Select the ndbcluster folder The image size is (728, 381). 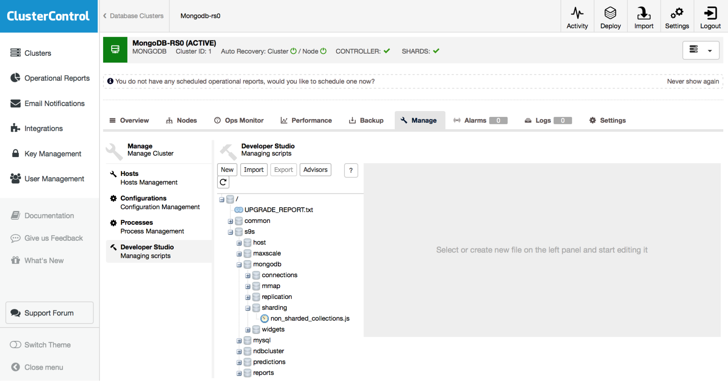[x=268, y=351]
